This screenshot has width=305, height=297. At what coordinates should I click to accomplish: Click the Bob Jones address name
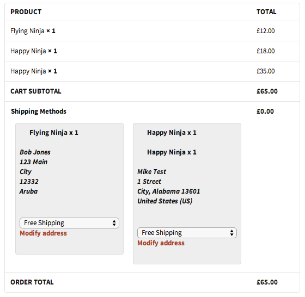pyautogui.click(x=35, y=152)
